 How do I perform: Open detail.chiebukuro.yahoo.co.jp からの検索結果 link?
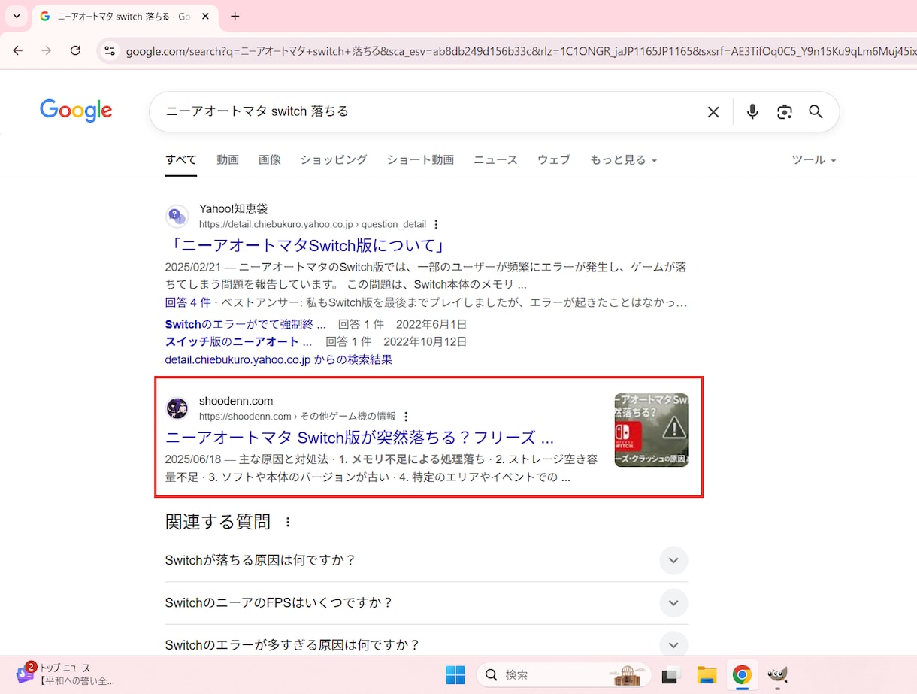point(279,359)
